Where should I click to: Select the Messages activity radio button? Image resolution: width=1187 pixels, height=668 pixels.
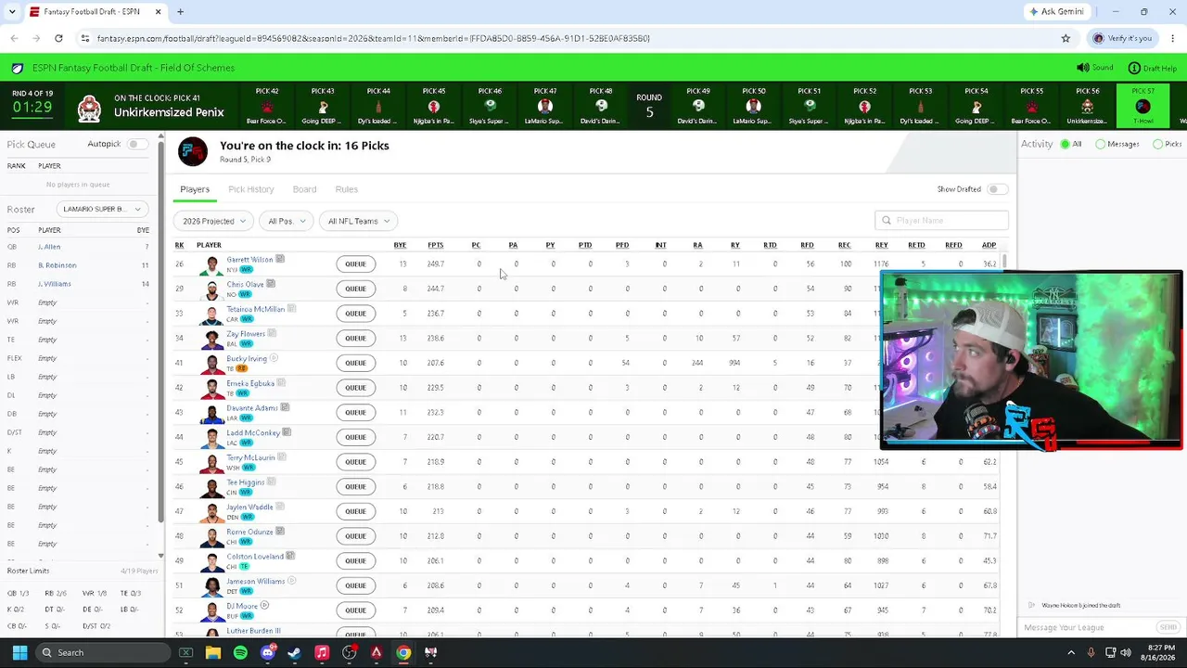click(1101, 144)
